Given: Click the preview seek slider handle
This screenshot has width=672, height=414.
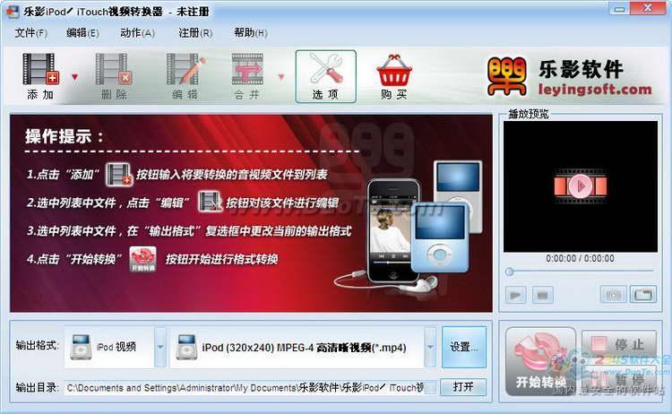Looking at the screenshot, I should click(509, 272).
